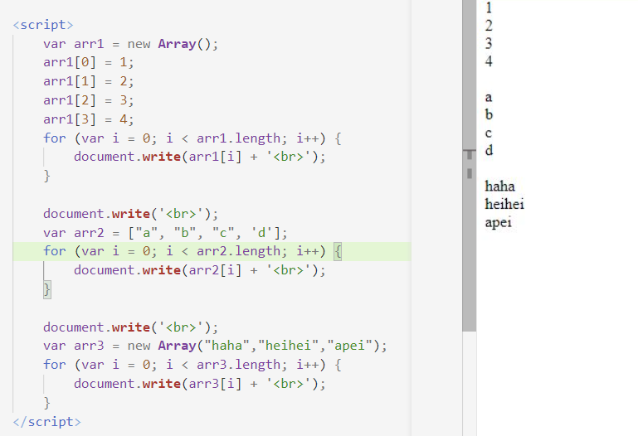This screenshot has width=638, height=436.
Task: Click the for loop over arr1.length
Action: (192, 138)
